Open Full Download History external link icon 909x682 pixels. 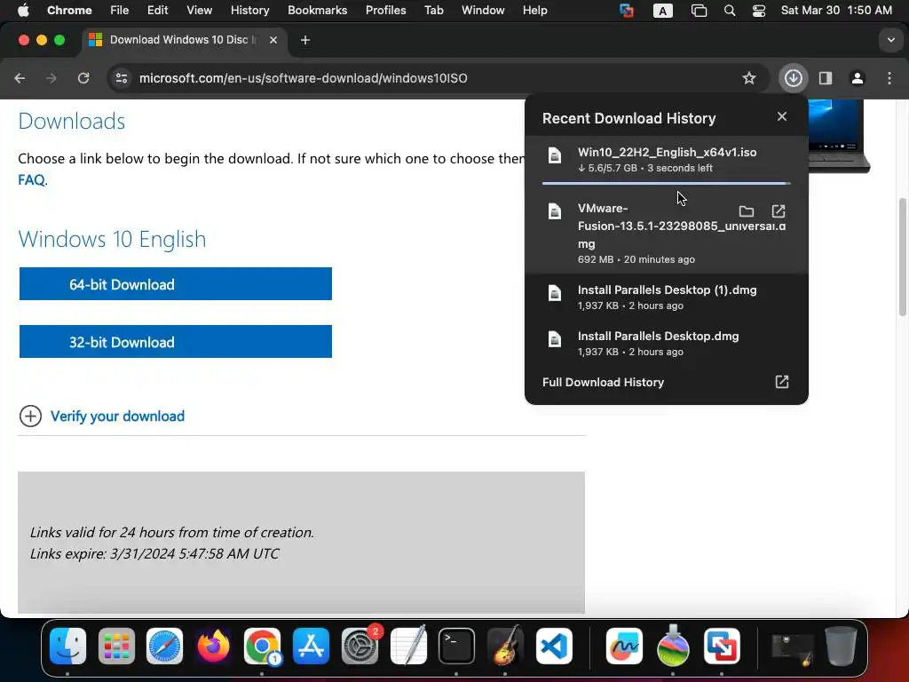[x=781, y=382]
